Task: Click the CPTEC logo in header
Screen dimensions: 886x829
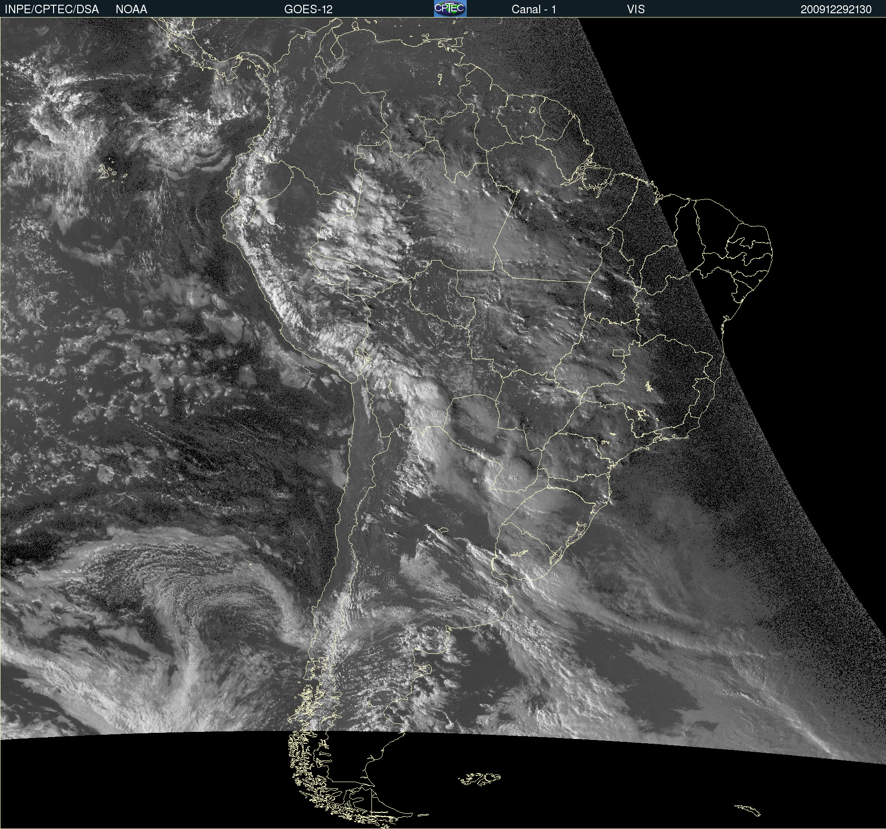Action: click(450, 9)
